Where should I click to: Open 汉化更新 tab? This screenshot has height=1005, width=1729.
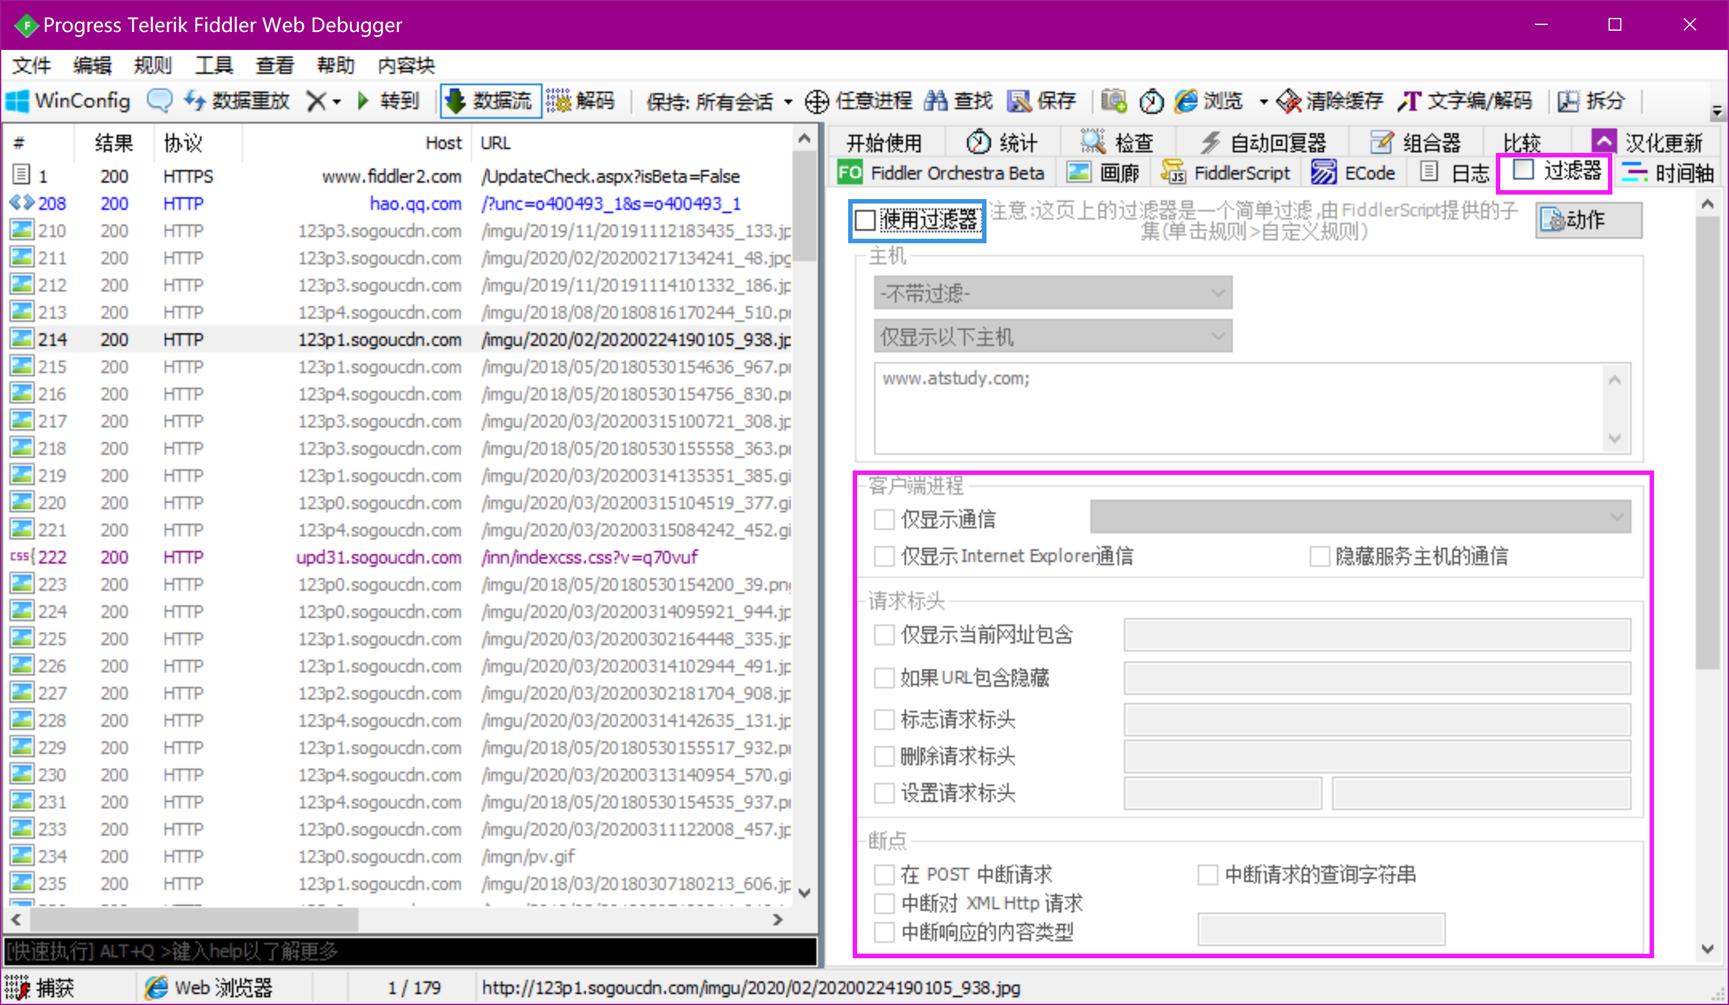pos(1648,143)
